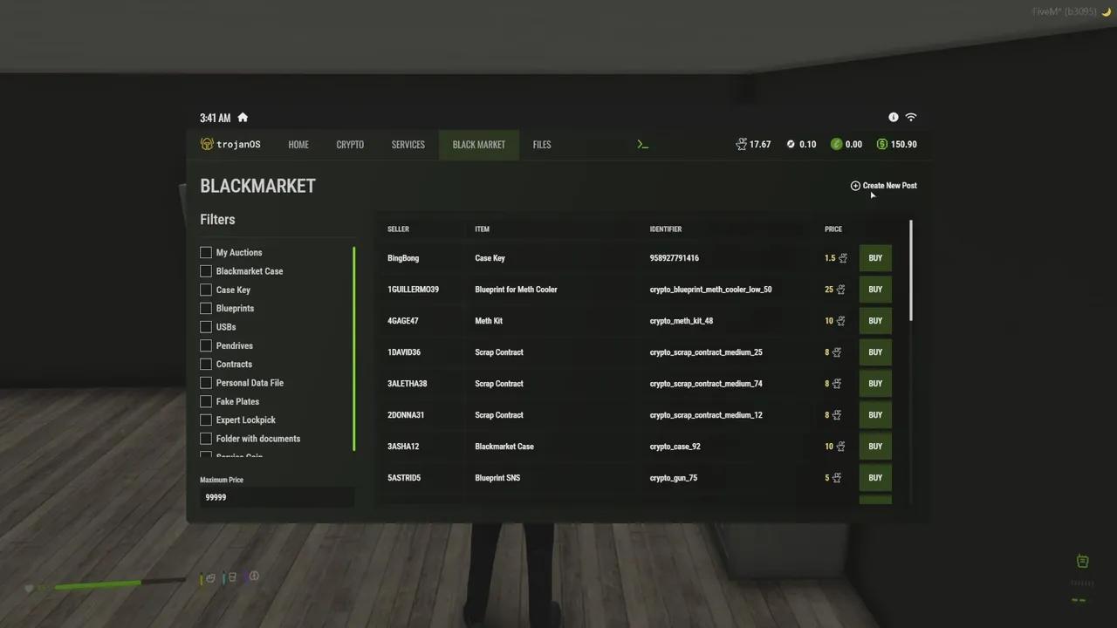Click the plus icon for Create New Post
Screen dimensions: 1117x628
point(855,186)
